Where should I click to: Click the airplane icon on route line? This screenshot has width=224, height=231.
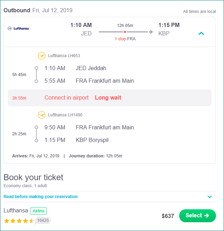(x=151, y=32)
